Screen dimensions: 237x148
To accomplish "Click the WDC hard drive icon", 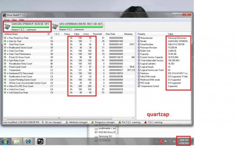I will 55,27.
